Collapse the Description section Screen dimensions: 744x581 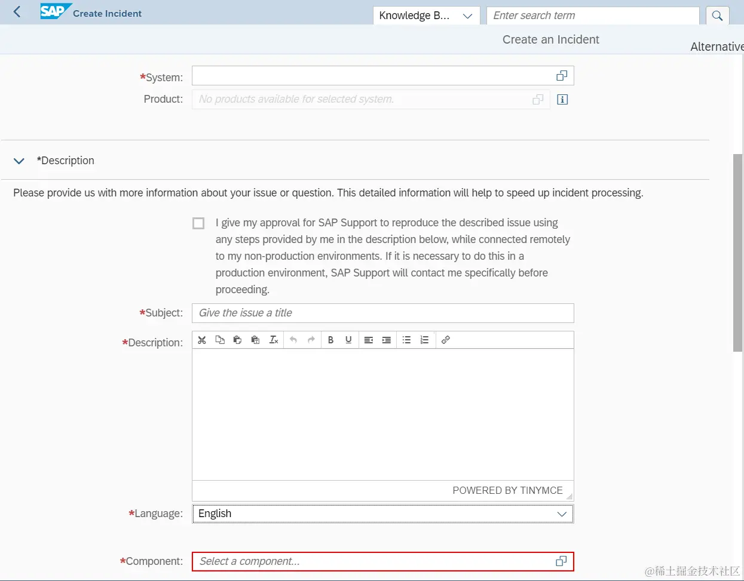coord(19,161)
